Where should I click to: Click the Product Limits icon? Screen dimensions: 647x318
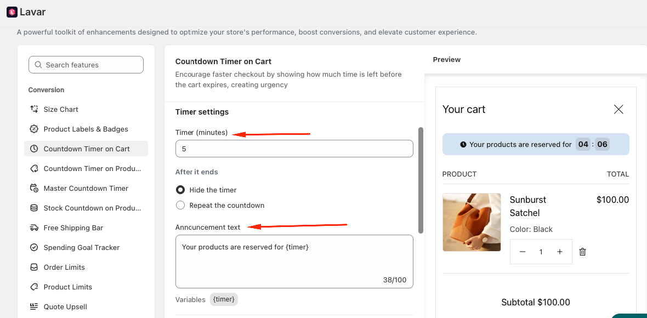pyautogui.click(x=34, y=287)
